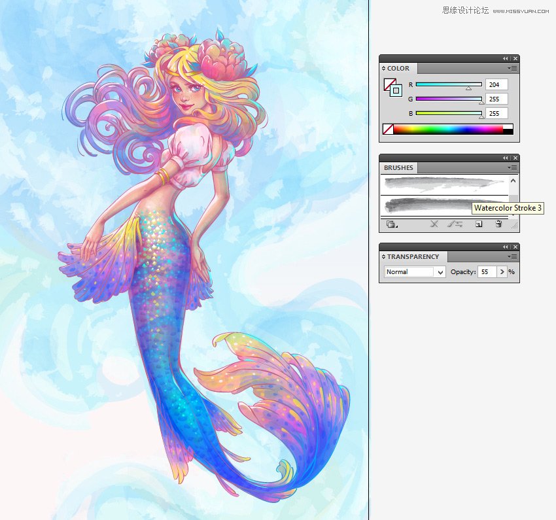This screenshot has height=520, width=556.
Task: Click the New Brush icon
Action: click(x=479, y=224)
